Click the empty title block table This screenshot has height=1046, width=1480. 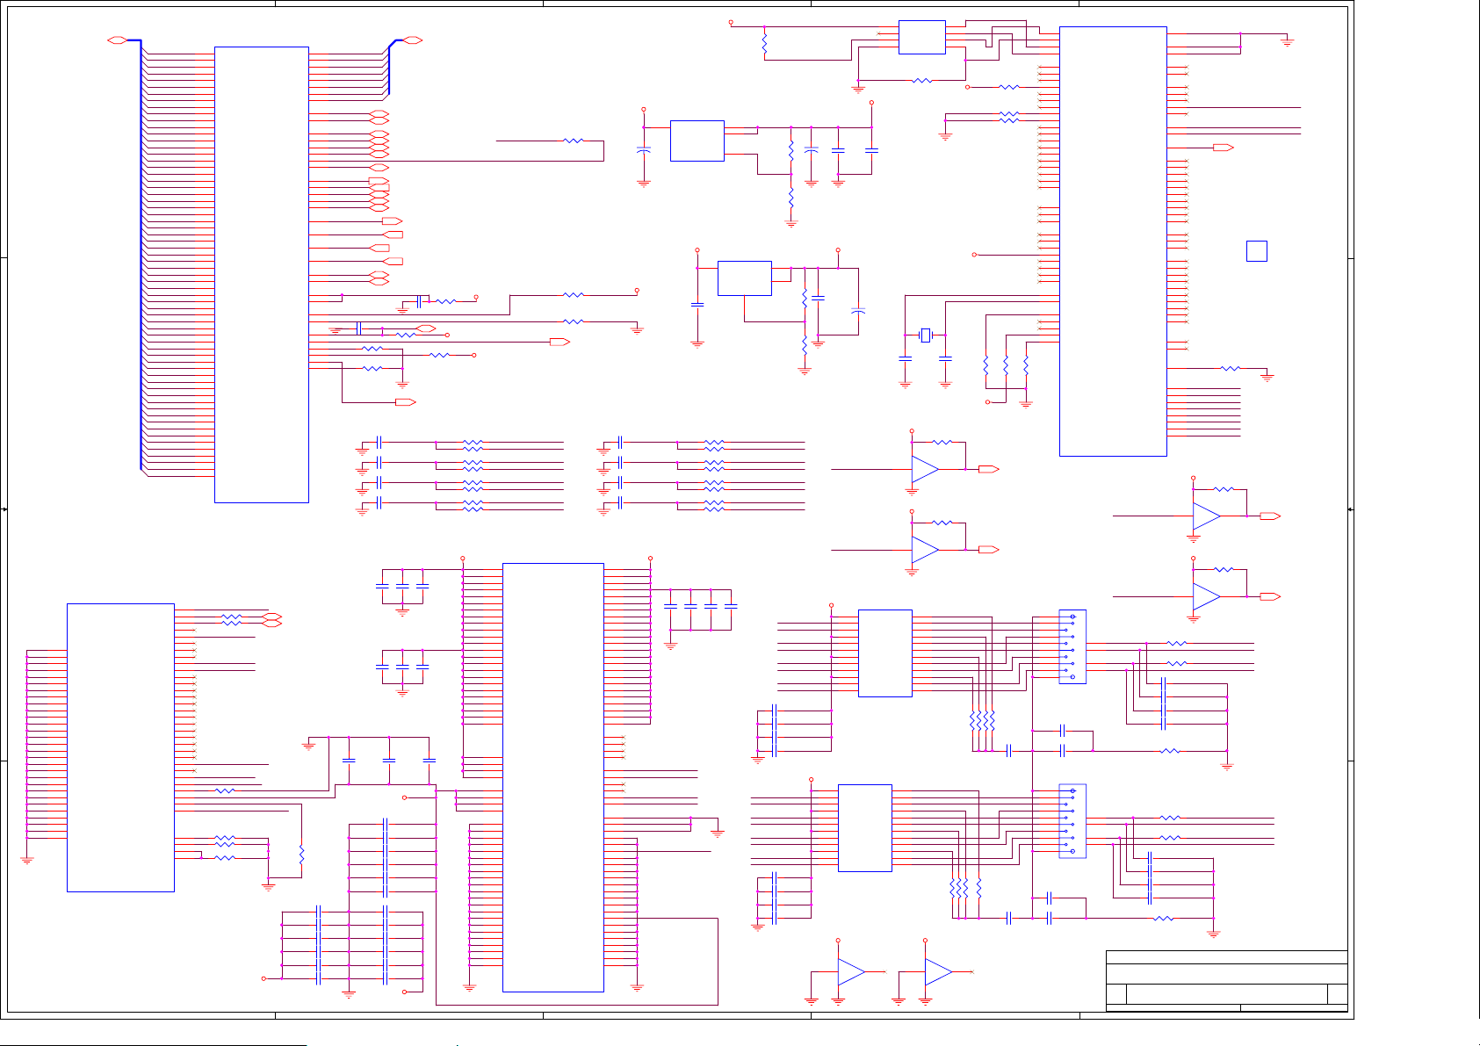click(x=1226, y=981)
